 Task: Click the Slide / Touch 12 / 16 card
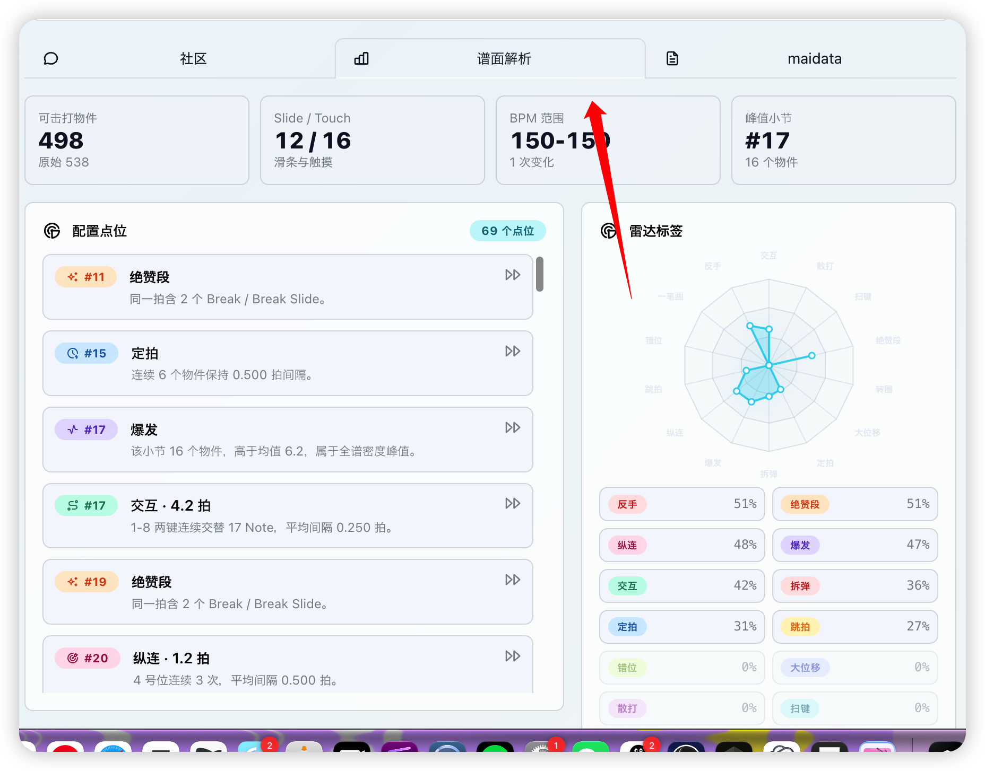click(373, 140)
